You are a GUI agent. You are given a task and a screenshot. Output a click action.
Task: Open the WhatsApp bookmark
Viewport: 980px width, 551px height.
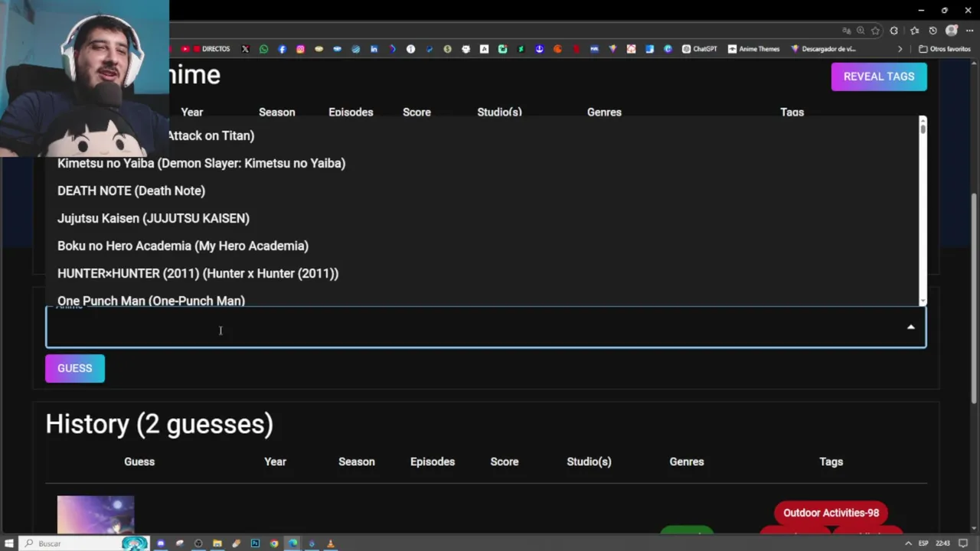coord(263,49)
